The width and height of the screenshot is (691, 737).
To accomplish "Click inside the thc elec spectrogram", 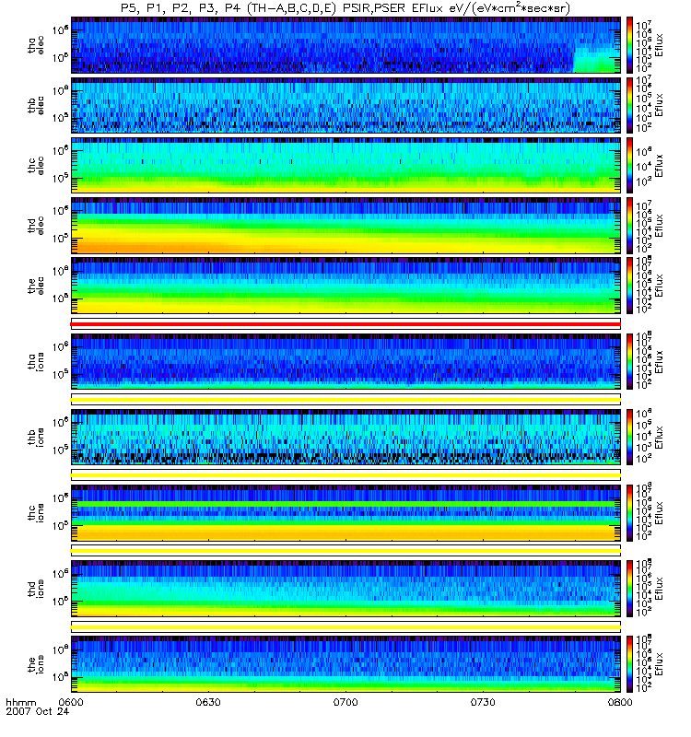I will [346, 166].
